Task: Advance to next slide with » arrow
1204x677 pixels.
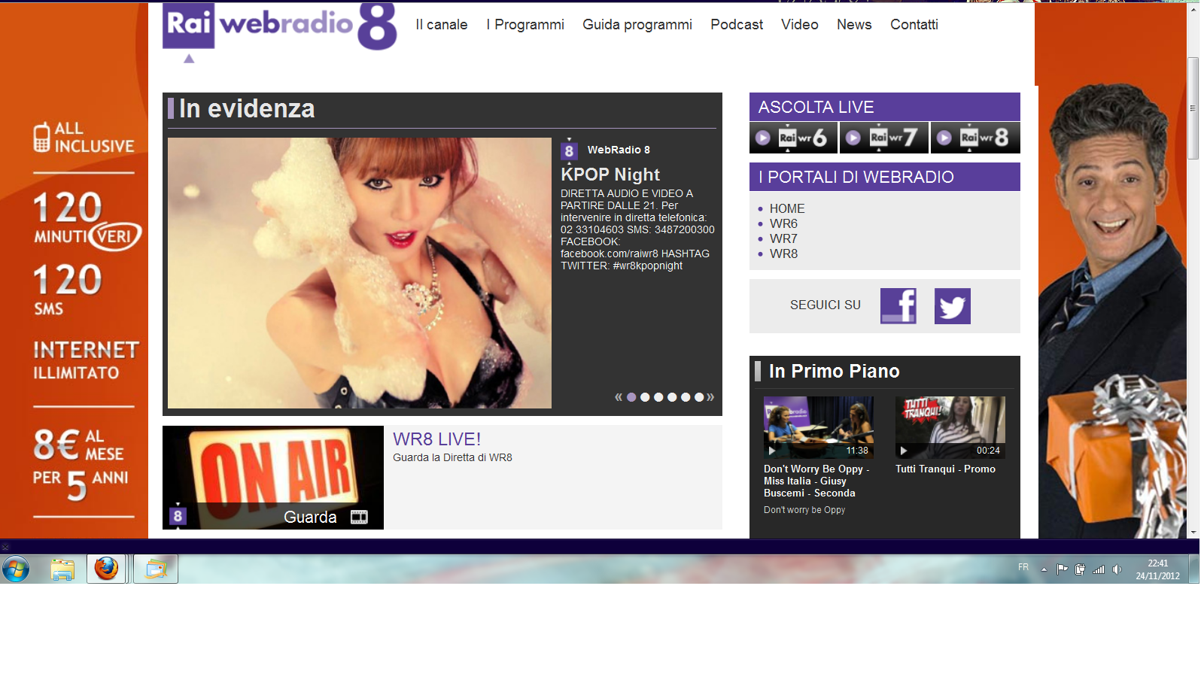Action: [x=710, y=397]
